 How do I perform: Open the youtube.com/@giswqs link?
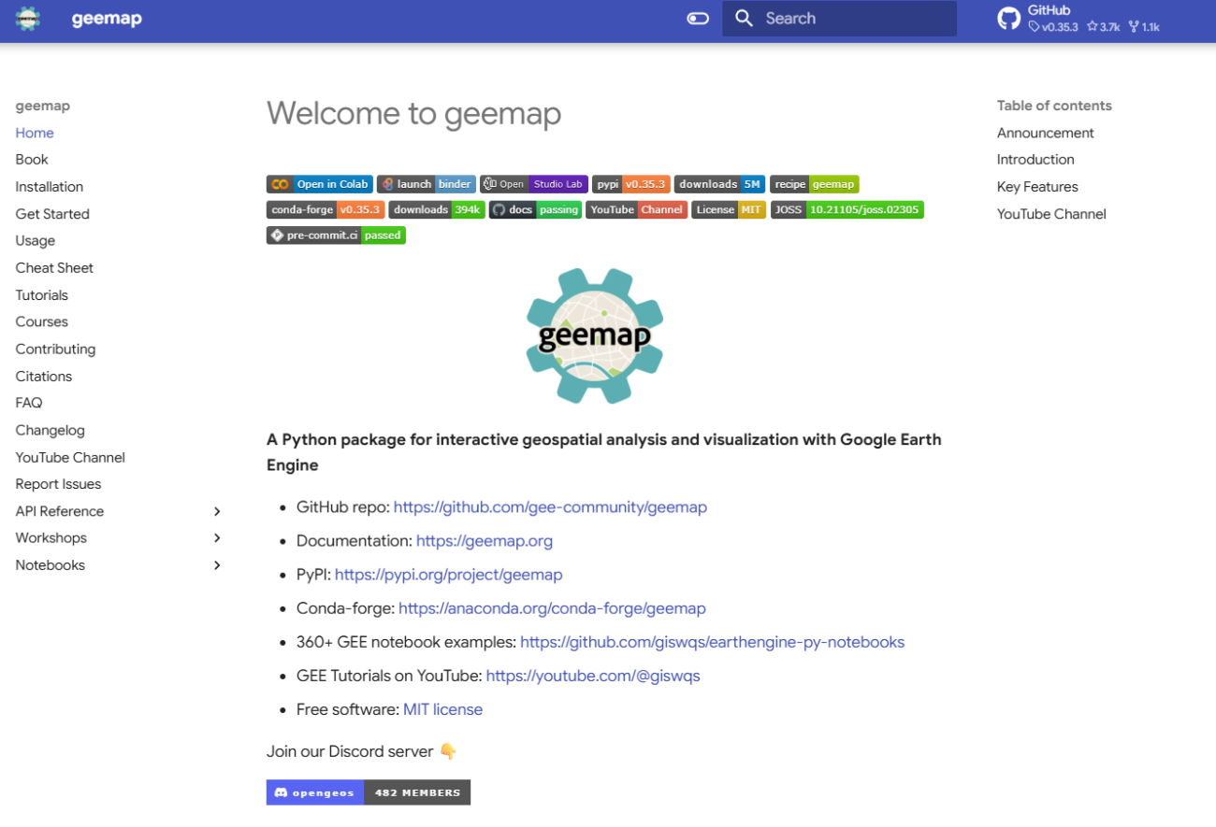tap(593, 676)
